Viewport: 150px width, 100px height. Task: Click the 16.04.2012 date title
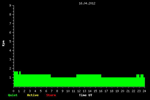coord(87,3)
